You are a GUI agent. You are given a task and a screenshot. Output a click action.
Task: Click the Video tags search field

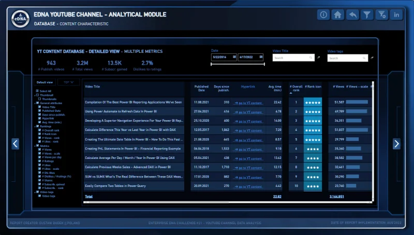(347, 58)
